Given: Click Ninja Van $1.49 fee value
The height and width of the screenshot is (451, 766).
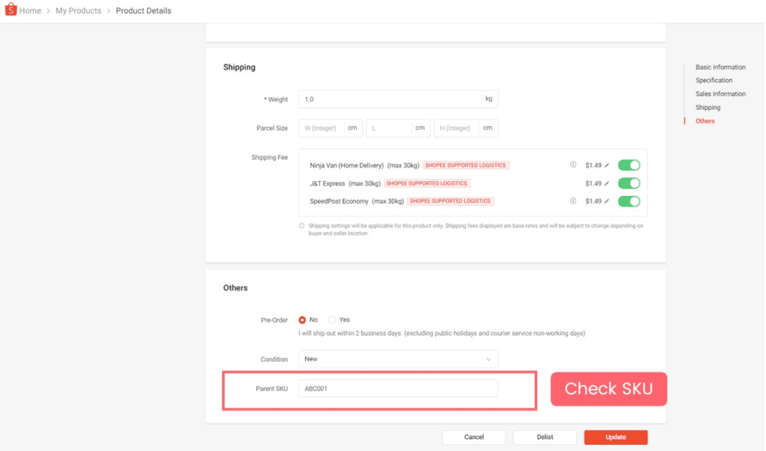Looking at the screenshot, I should (x=593, y=165).
